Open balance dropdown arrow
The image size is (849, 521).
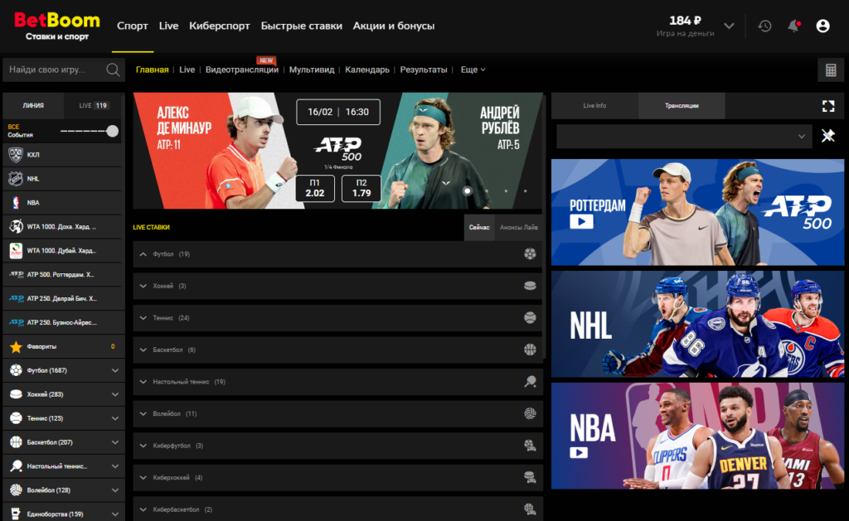pos(729,26)
